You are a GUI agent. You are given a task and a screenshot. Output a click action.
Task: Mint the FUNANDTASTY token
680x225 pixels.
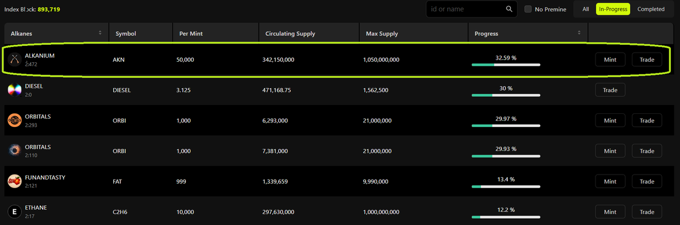coord(610,181)
